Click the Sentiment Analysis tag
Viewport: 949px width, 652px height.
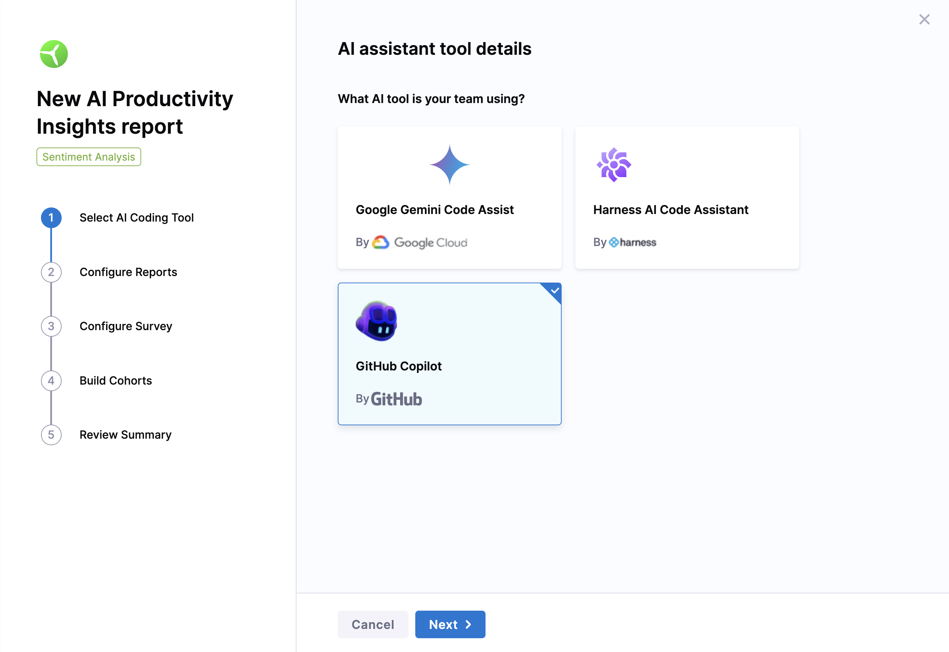88,157
